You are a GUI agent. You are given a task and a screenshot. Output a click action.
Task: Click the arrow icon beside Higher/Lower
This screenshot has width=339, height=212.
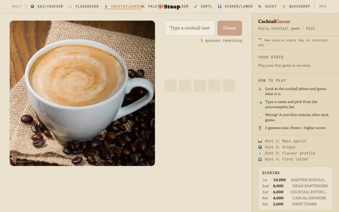click(x=219, y=6)
